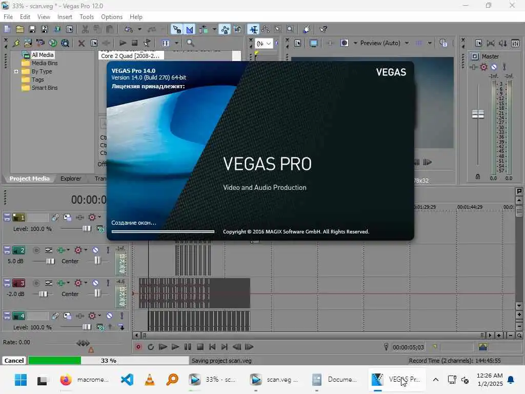525x394 pixels.
Task: Open the Insert menu
Action: point(65,17)
